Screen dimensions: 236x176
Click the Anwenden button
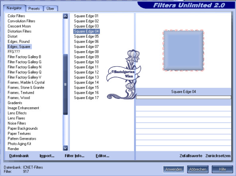pyautogui.click(x=174, y=169)
